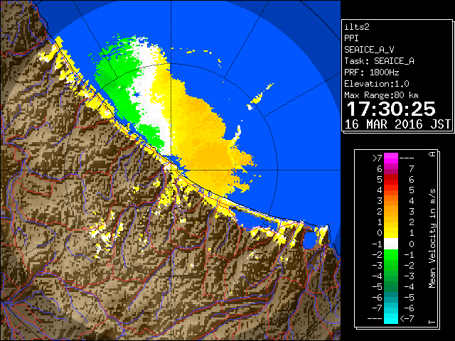Screen dimensions: 455x341
Task: Pick the yellow band above the white band
Action: coord(391,233)
